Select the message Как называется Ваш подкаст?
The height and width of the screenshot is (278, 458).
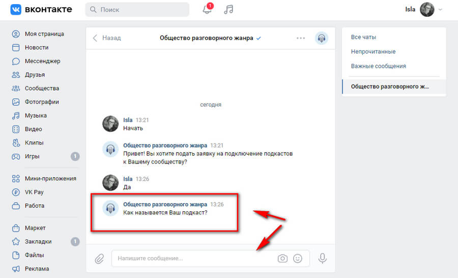(165, 212)
